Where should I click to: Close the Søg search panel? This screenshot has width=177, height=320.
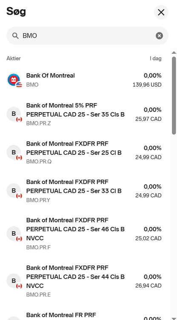click(161, 12)
